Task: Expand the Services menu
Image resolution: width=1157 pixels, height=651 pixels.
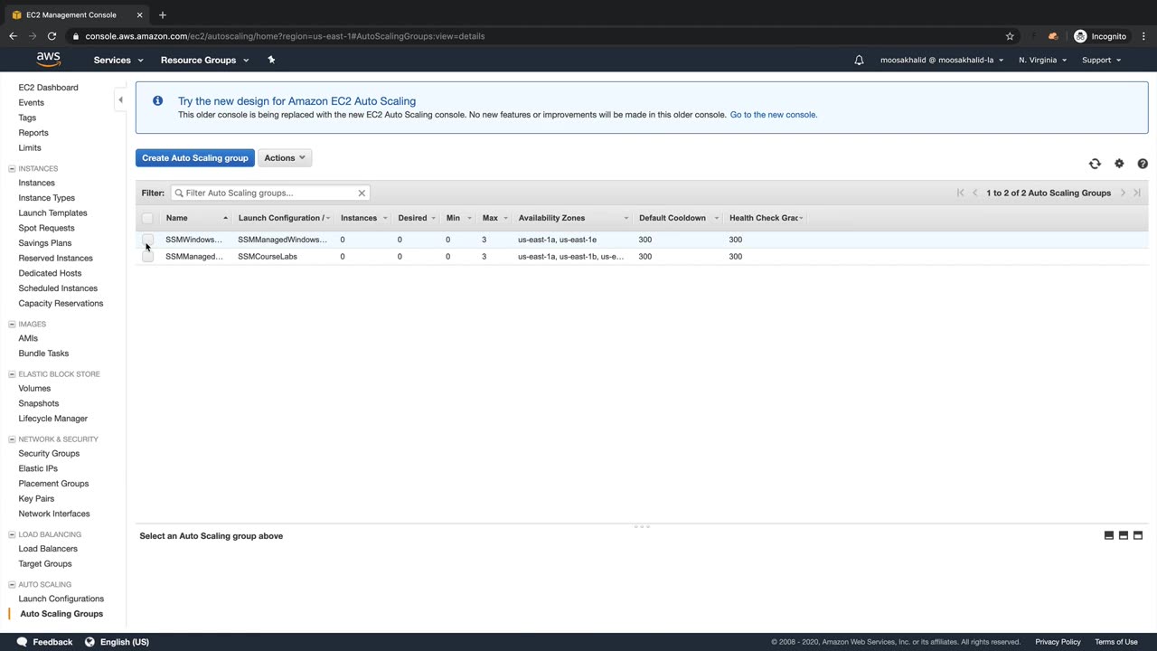Action: 118,60
